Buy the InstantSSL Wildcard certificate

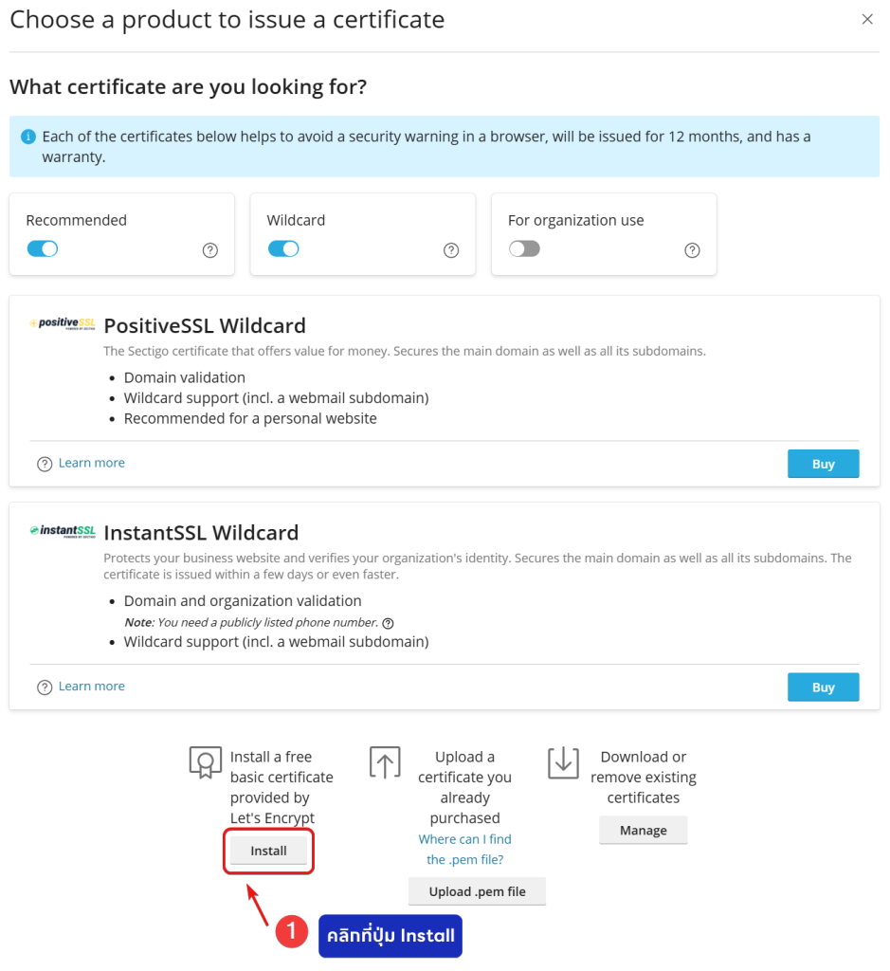[823, 687]
